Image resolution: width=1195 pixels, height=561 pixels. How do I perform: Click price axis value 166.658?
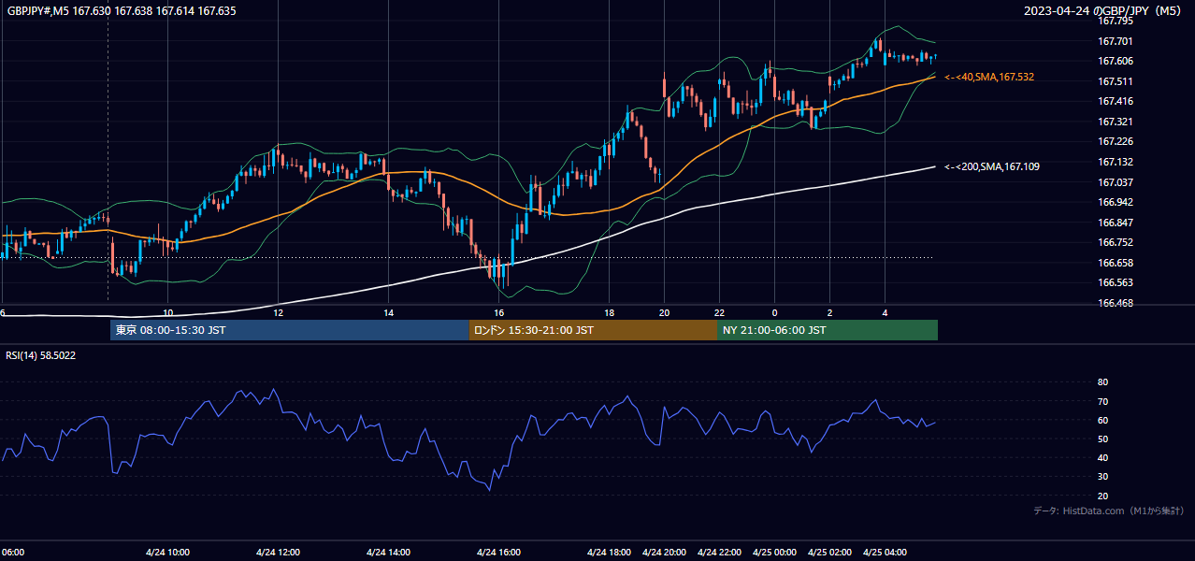point(1115,263)
